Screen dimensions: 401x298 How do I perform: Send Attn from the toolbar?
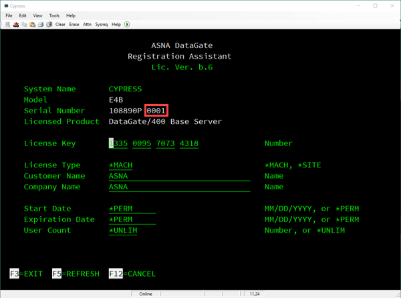[x=87, y=25]
